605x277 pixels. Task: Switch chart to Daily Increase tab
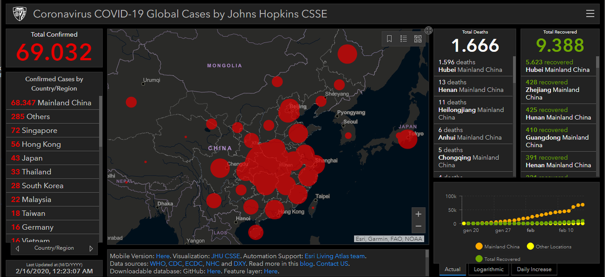tap(534, 269)
